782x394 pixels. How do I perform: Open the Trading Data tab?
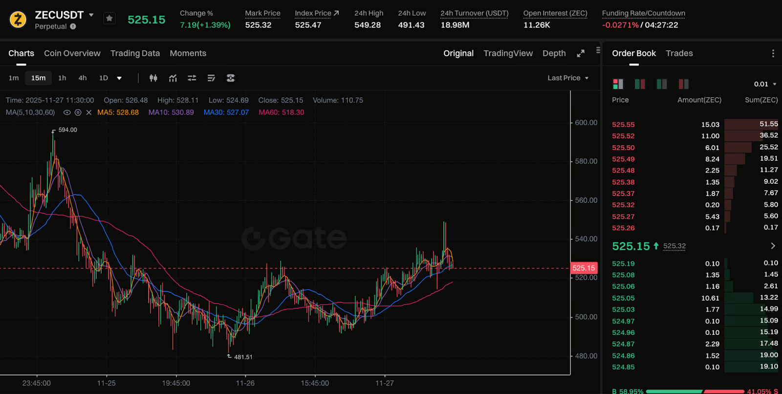coord(135,53)
